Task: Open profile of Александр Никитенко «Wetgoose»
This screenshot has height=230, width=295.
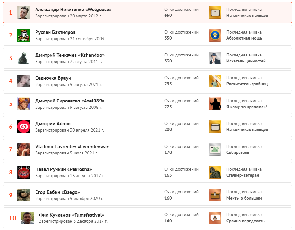Action: tap(73, 10)
